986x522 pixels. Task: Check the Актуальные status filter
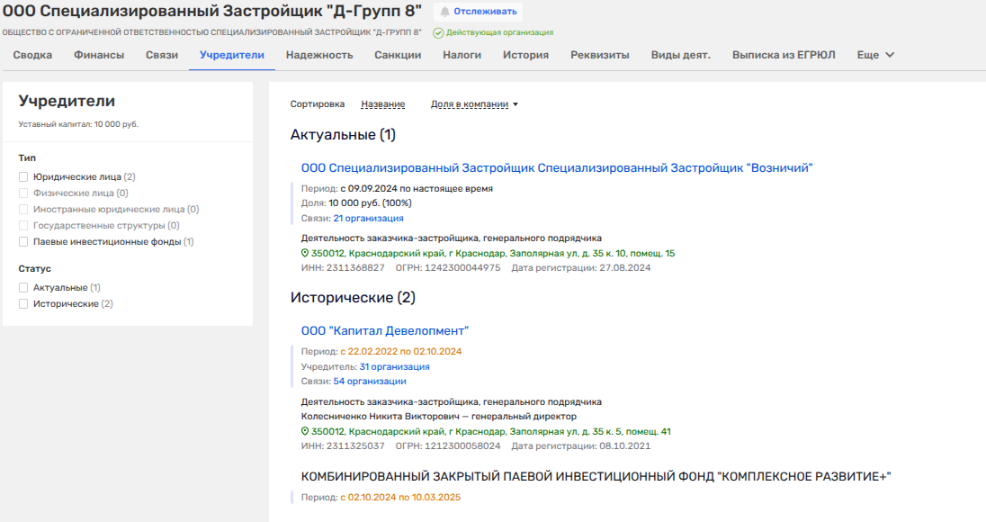coord(23,288)
